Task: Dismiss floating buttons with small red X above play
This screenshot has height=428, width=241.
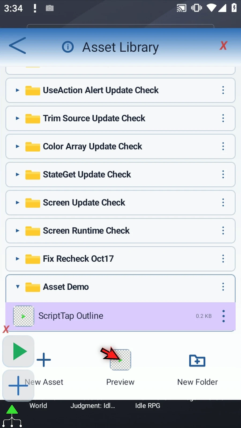Action: pos(6,329)
